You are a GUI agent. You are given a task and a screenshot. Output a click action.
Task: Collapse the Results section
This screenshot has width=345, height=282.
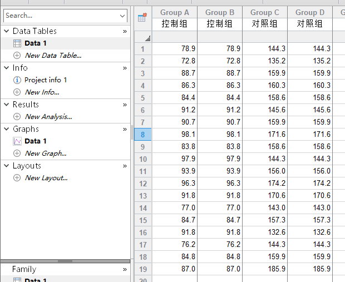7,105
